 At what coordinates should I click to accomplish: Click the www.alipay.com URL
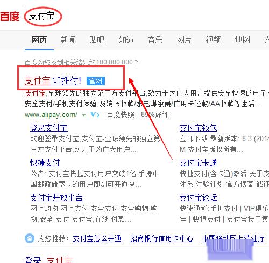click(x=51, y=115)
